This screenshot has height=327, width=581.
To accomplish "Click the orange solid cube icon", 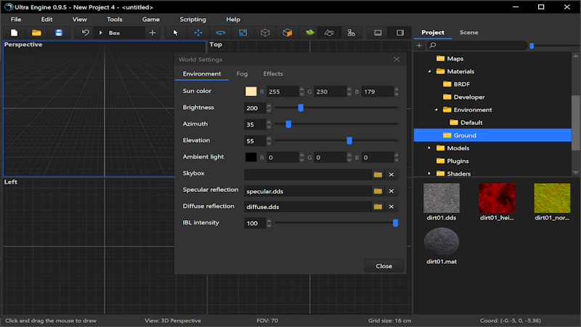I will 288,33.
